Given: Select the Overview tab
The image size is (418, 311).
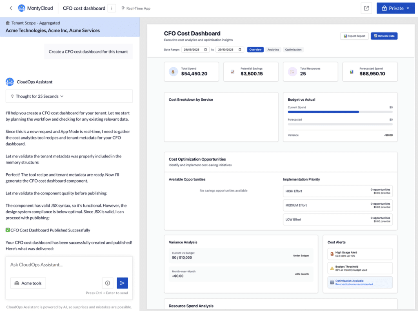Looking at the screenshot, I should coord(255,50).
